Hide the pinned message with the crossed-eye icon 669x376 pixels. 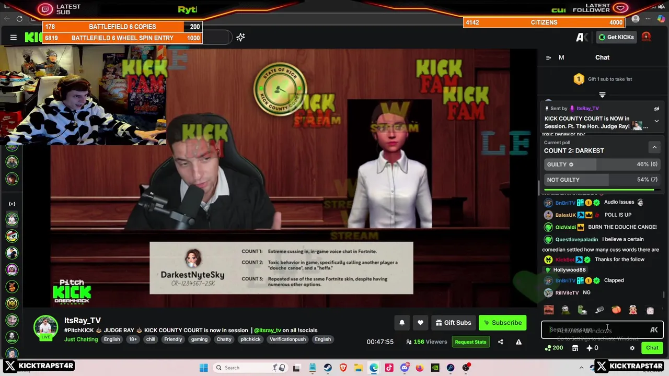point(656,109)
